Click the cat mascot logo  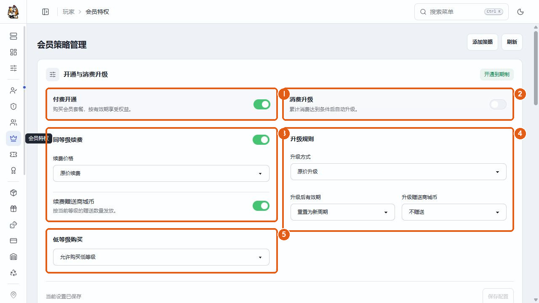pos(13,12)
